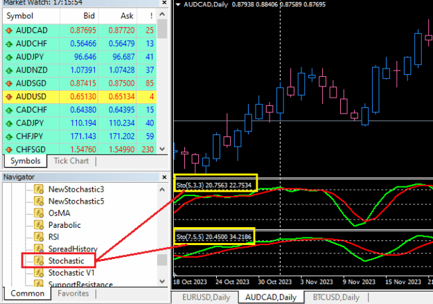Sort Market Watch by Ask column
433x304 pixels.
point(118,16)
